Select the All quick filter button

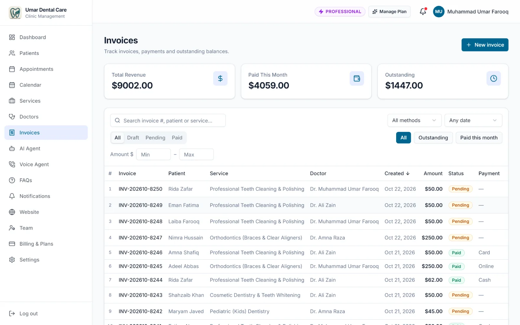pyautogui.click(x=403, y=138)
